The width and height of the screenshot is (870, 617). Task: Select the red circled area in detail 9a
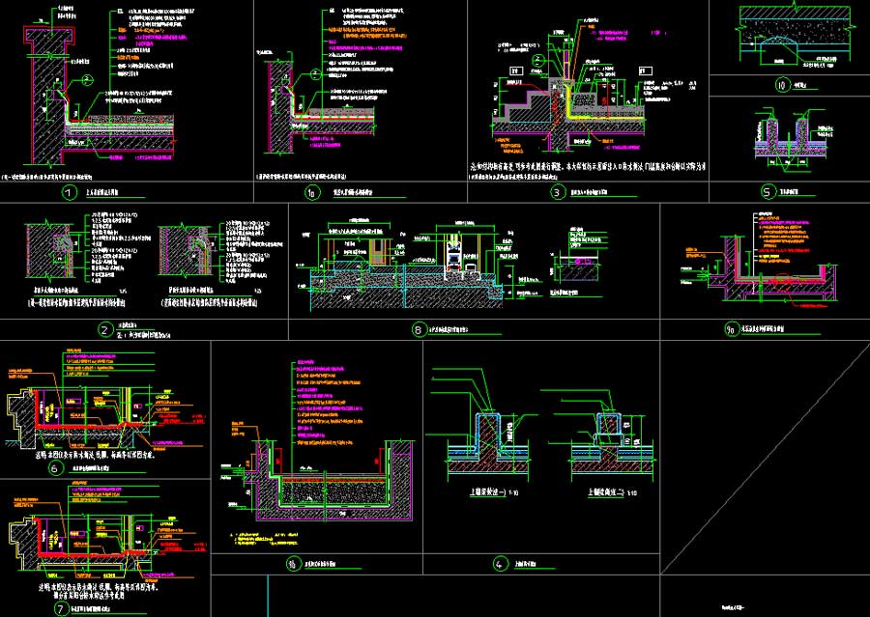point(783,282)
